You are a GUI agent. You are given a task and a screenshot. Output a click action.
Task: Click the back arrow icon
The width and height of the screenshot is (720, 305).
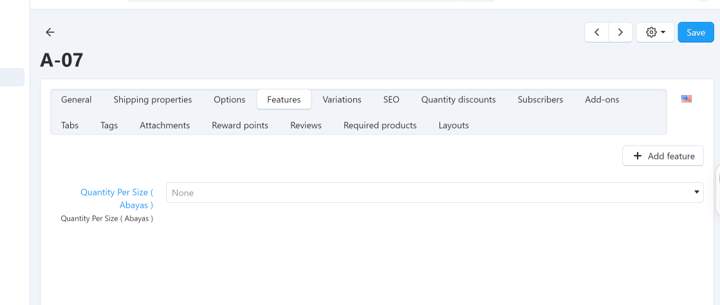pos(50,32)
